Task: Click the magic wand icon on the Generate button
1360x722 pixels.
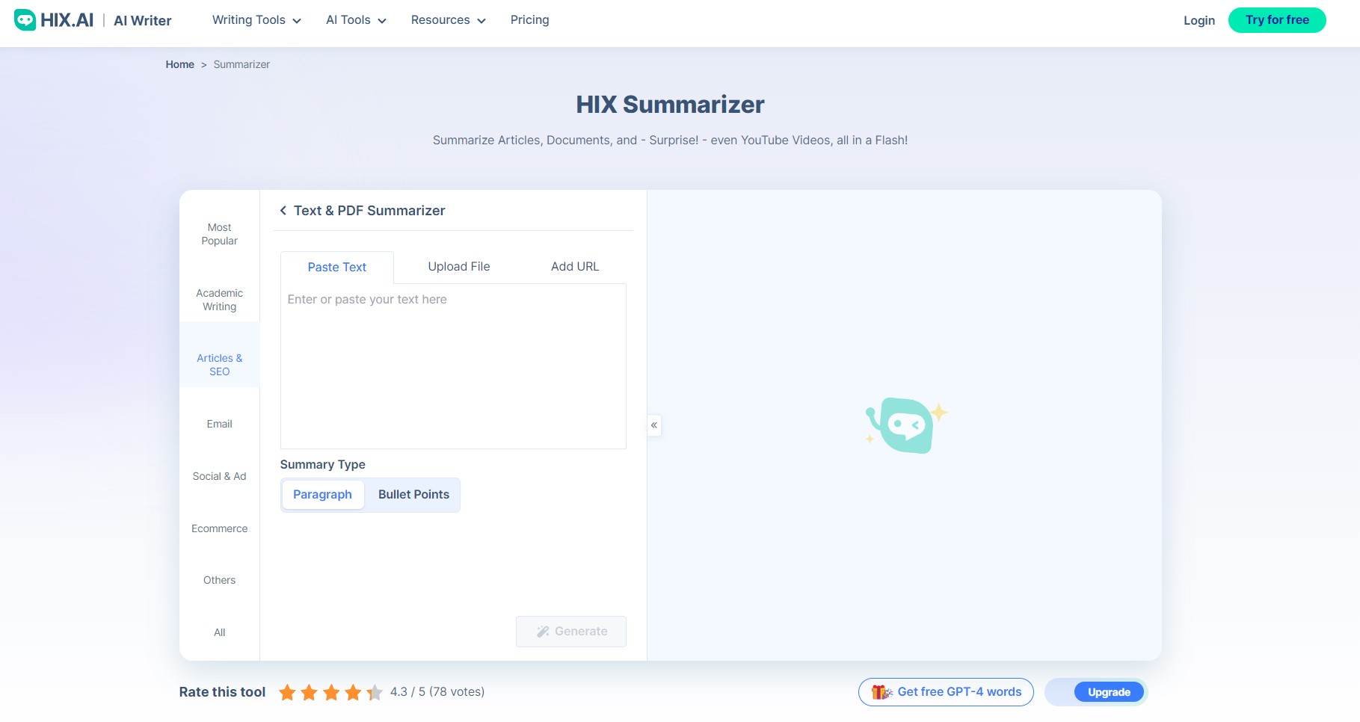Action: (x=542, y=631)
